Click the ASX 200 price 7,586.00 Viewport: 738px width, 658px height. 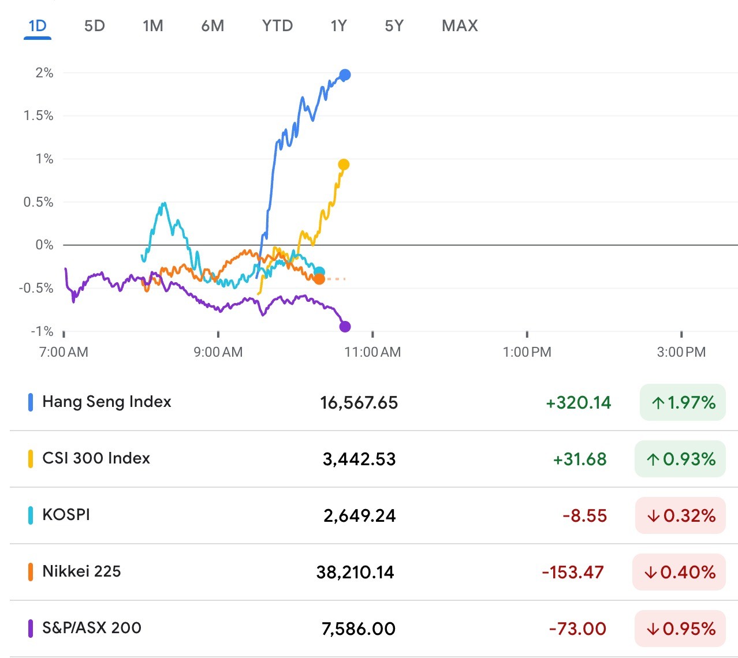[x=359, y=629]
